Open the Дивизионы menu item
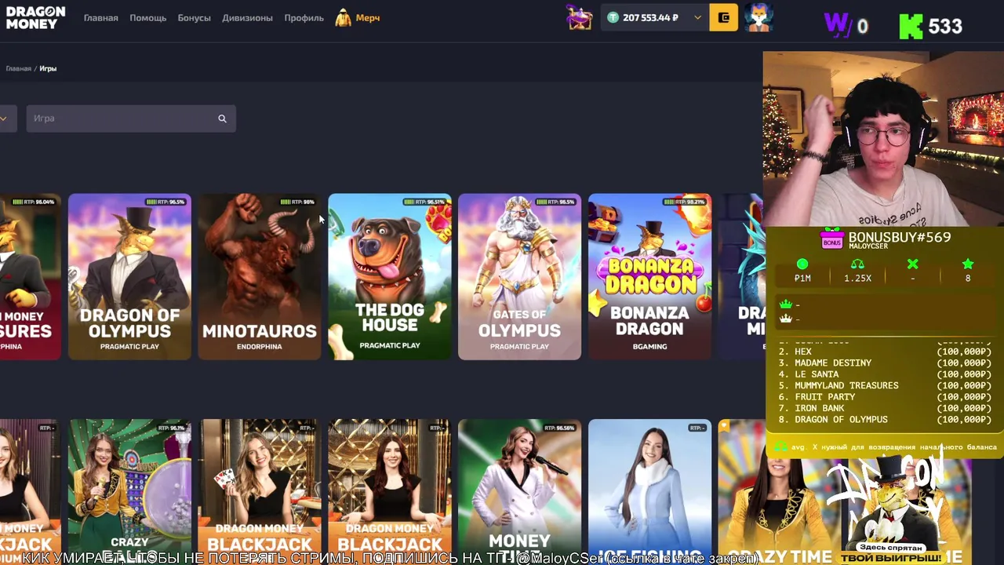The height and width of the screenshot is (565, 1004). point(247,17)
